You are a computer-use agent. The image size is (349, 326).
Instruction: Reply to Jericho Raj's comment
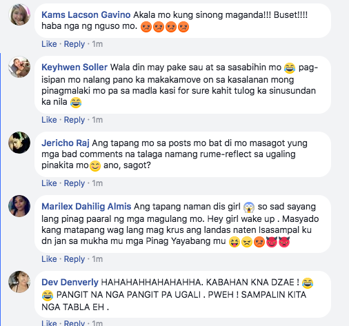point(74,183)
